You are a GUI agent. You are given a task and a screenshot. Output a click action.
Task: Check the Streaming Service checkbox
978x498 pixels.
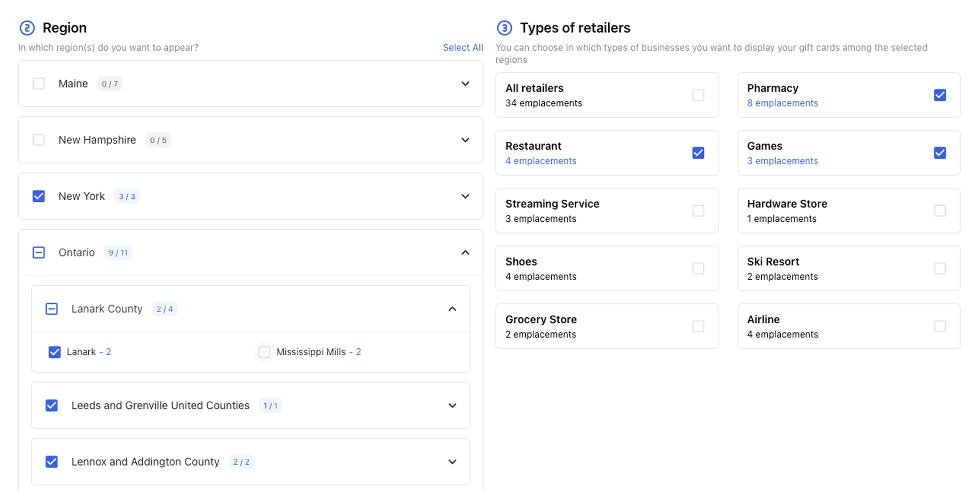(698, 211)
